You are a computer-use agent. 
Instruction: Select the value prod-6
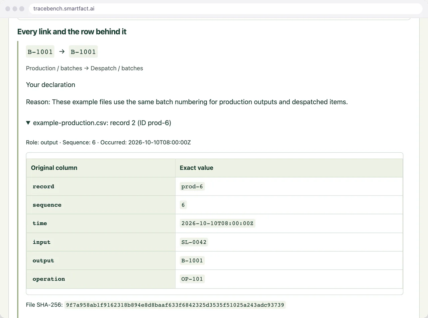[x=192, y=186]
